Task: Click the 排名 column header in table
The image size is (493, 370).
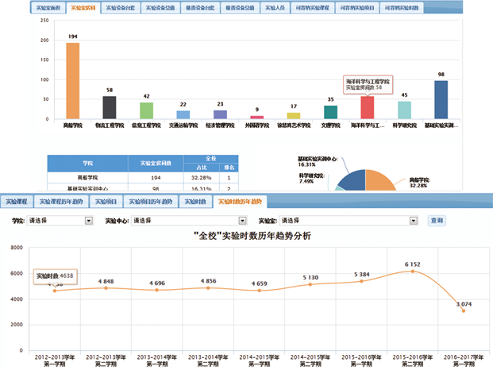Action: point(229,168)
